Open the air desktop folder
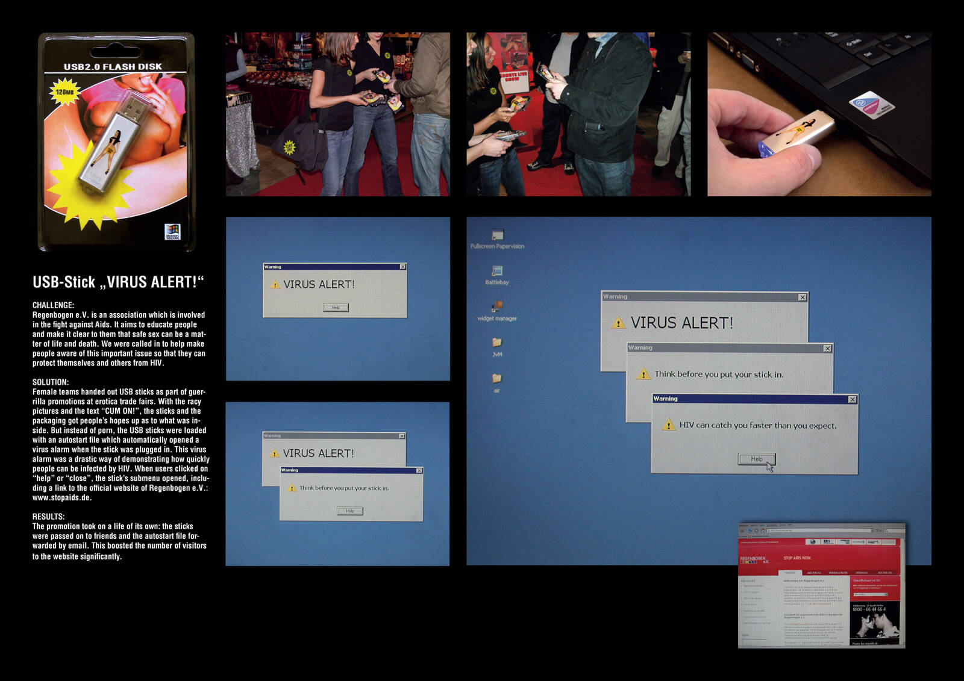 (x=497, y=379)
